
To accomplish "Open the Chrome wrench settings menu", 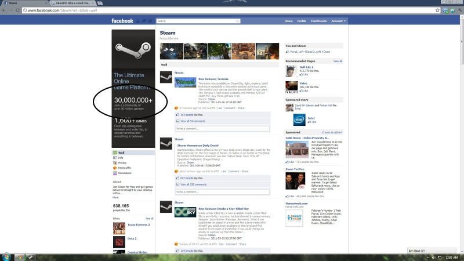I will pyautogui.click(x=460, y=10).
